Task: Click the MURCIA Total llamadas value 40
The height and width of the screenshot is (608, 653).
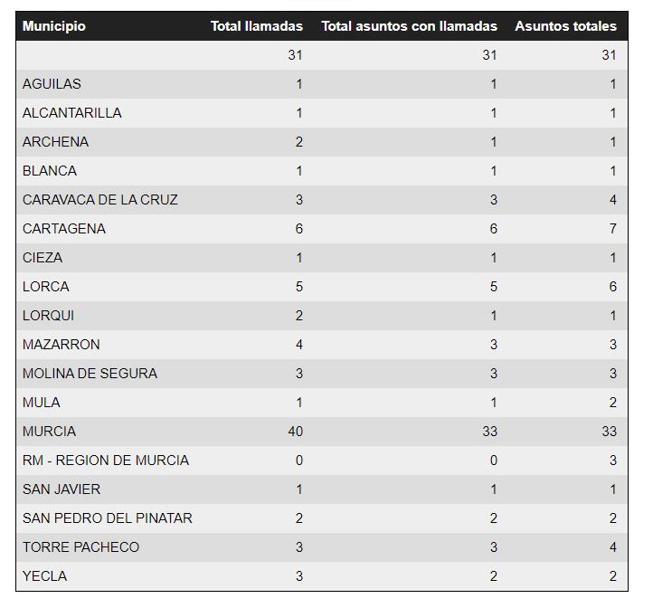Action: pyautogui.click(x=295, y=432)
